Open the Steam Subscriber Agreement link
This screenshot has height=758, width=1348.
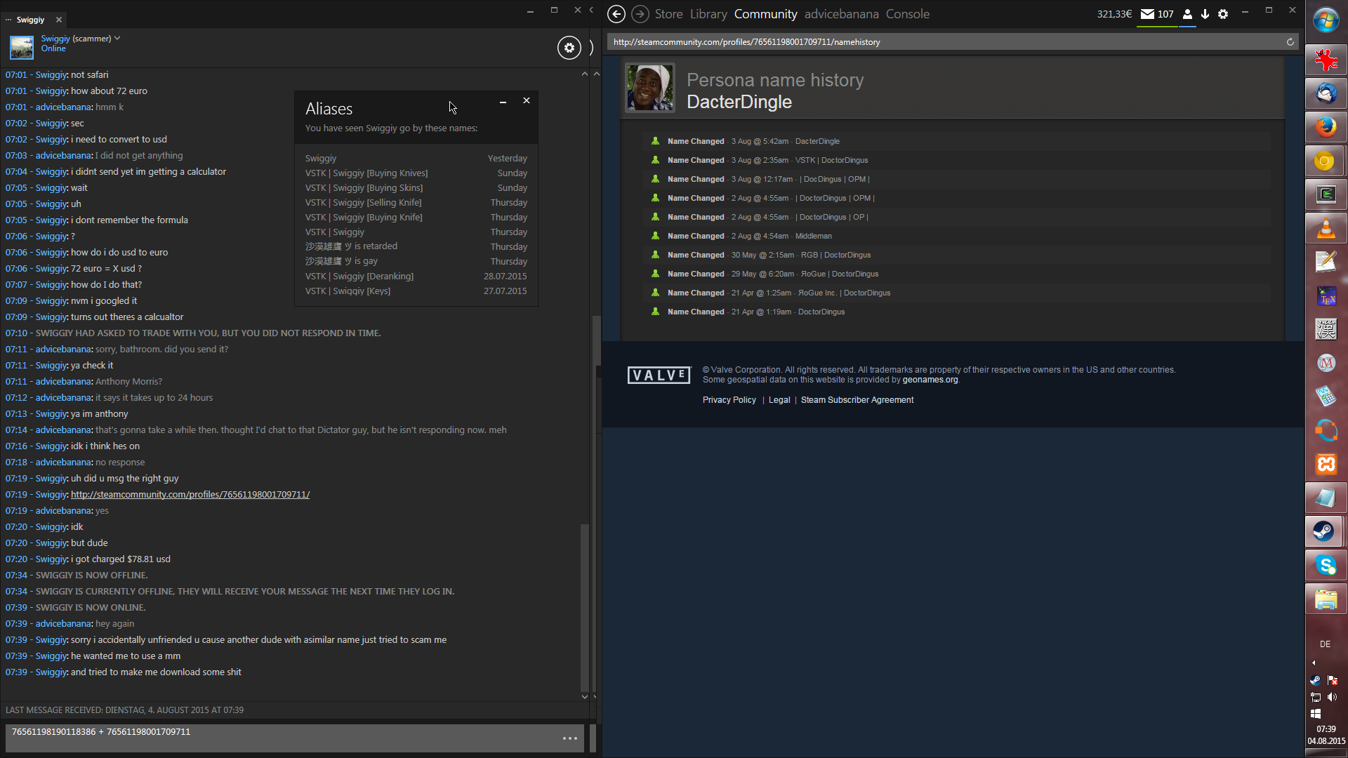(x=857, y=400)
